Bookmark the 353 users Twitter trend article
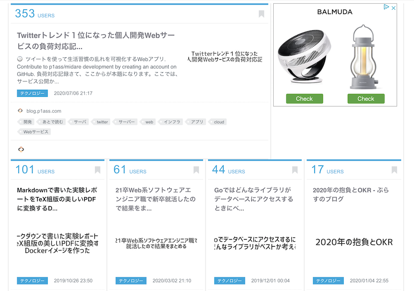 pyautogui.click(x=261, y=14)
